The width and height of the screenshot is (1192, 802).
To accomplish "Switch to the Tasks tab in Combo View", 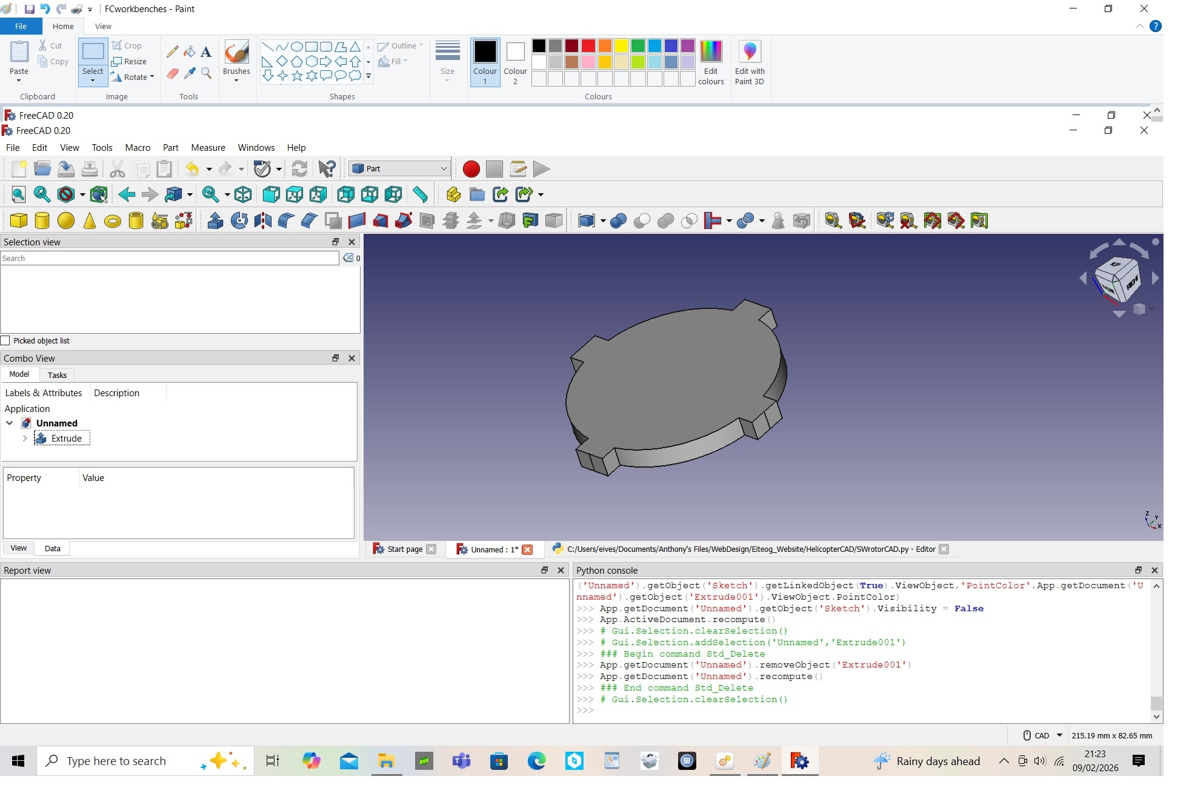I will tap(56, 375).
